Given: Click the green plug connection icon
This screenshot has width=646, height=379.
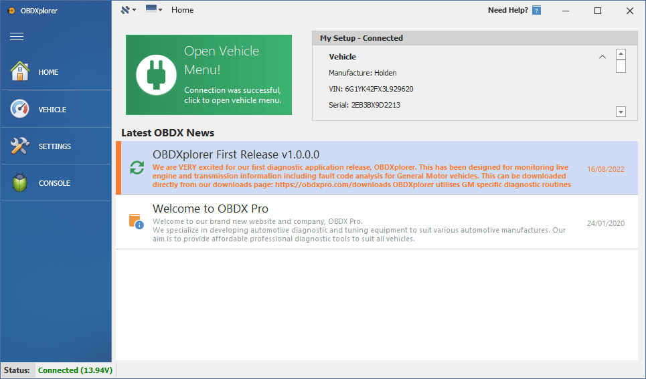Looking at the screenshot, I should (156, 76).
